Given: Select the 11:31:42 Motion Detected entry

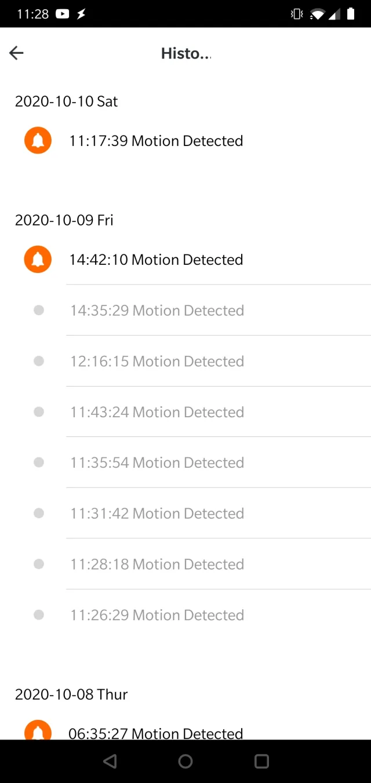Looking at the screenshot, I should (157, 513).
